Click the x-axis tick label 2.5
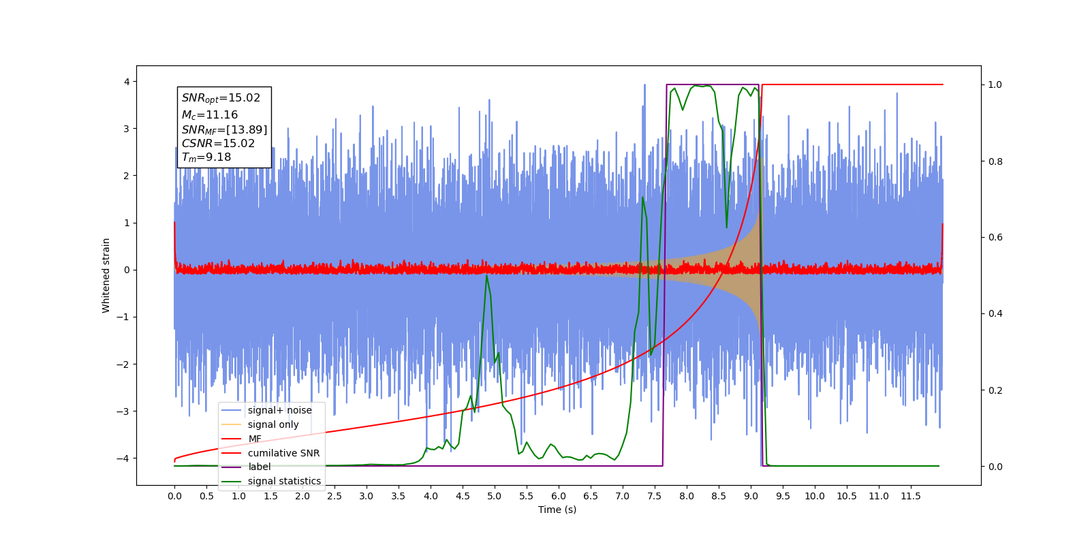The height and width of the screenshot is (545, 1090). [x=334, y=496]
